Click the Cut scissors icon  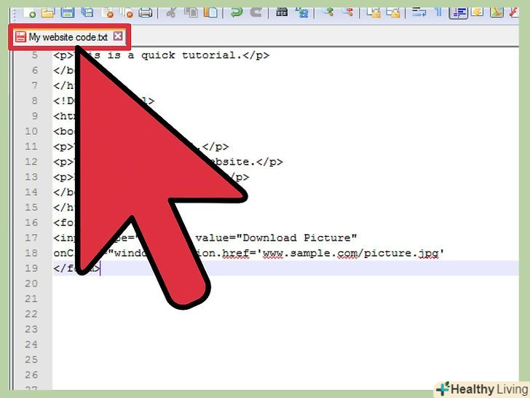click(171, 12)
